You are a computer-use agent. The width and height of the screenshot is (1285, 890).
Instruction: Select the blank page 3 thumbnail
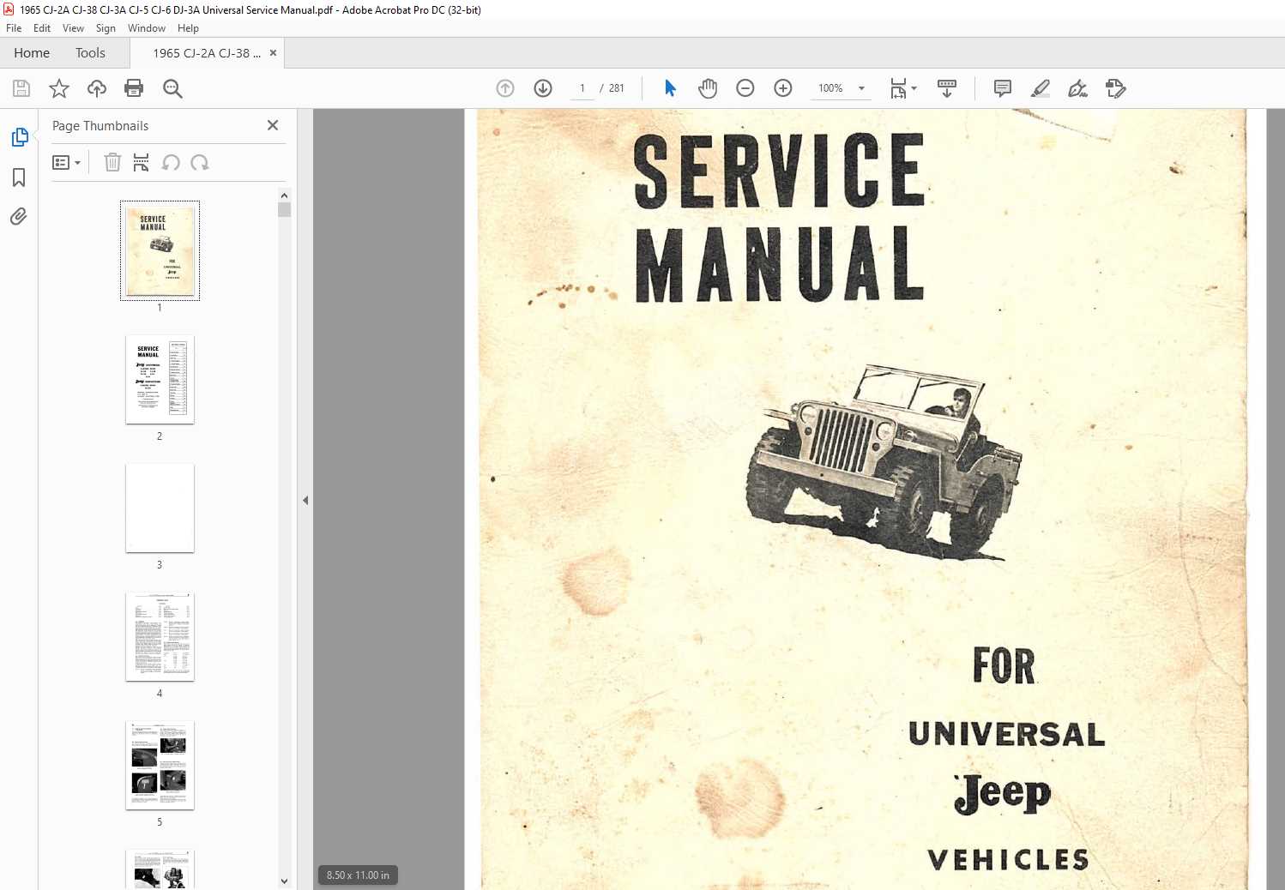click(x=160, y=508)
